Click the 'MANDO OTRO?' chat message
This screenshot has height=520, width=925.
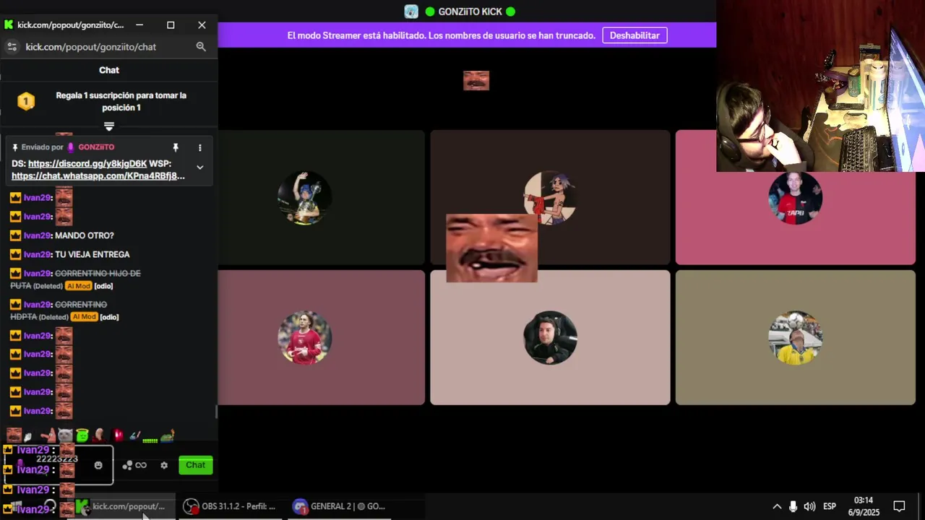(85, 235)
